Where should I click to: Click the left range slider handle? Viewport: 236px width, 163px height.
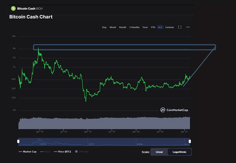(18, 141)
